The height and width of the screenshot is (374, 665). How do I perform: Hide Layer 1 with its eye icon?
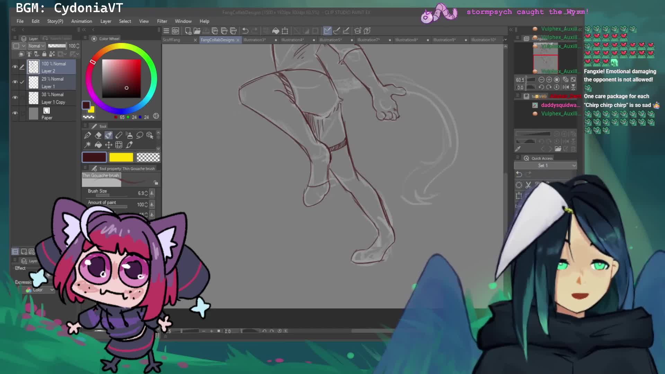[15, 82]
